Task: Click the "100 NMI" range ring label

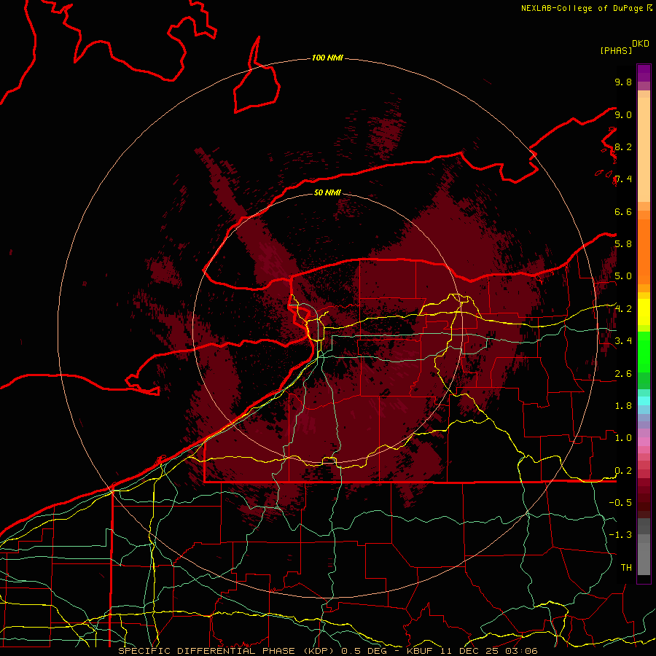Action: tap(327, 58)
